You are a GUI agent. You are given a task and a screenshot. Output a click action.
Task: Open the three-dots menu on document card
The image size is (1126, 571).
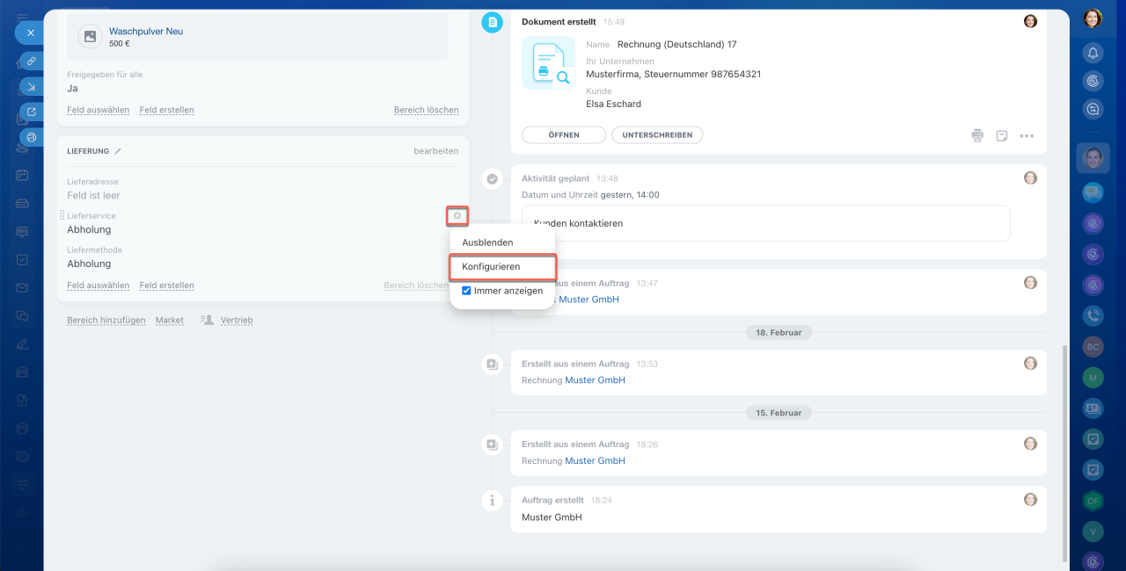tap(1026, 135)
